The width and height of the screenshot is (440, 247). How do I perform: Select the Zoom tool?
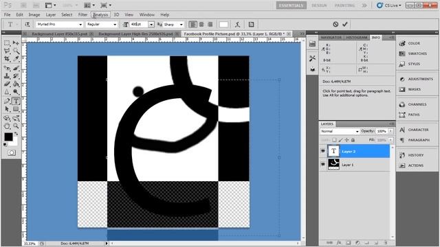pyautogui.click(x=16, y=126)
